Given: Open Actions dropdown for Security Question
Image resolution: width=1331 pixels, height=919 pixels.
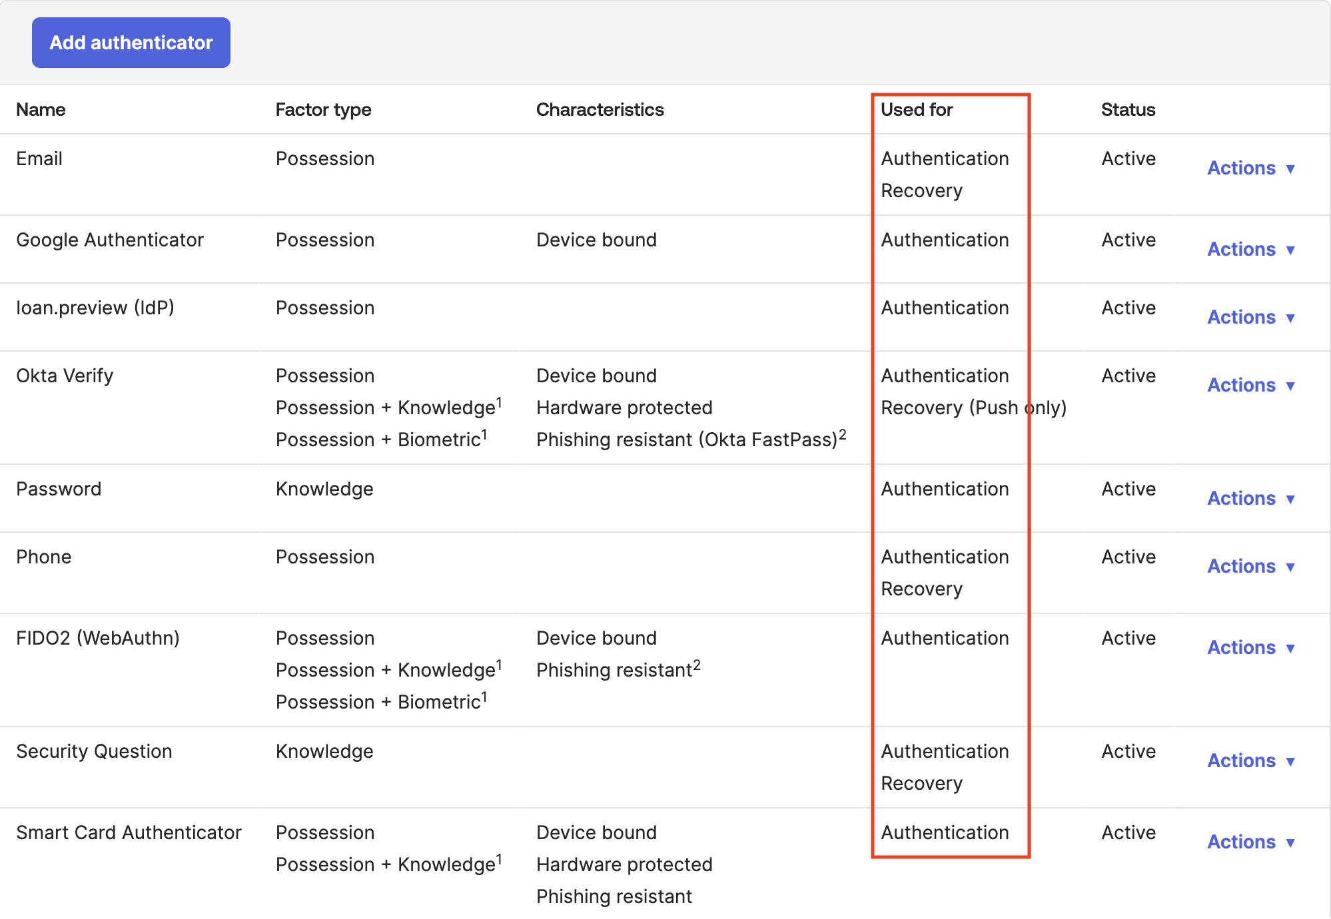Looking at the screenshot, I should point(1250,761).
